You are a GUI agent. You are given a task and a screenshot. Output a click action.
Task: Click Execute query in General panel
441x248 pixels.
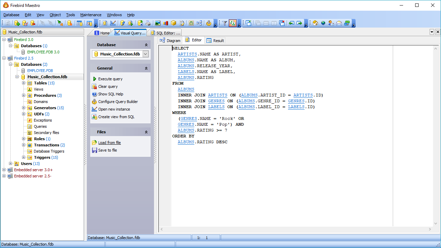[x=110, y=79]
